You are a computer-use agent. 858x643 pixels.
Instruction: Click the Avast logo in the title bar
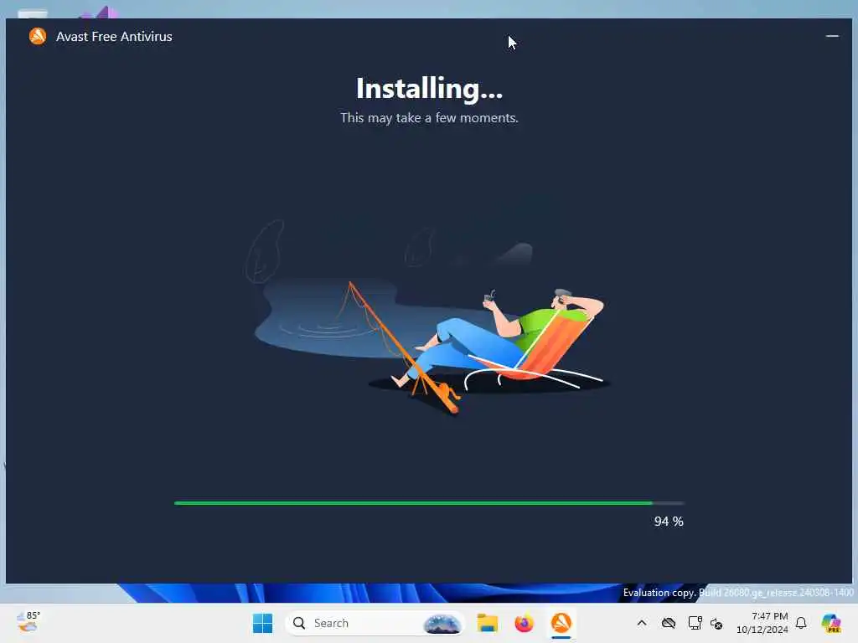point(38,37)
